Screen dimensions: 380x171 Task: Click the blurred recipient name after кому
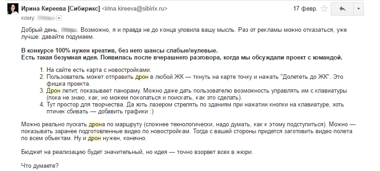[47, 18]
